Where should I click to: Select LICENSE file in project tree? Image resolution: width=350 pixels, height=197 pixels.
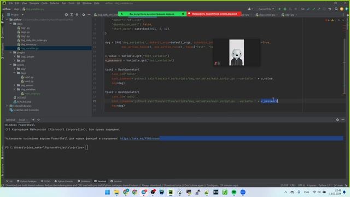click(21, 97)
